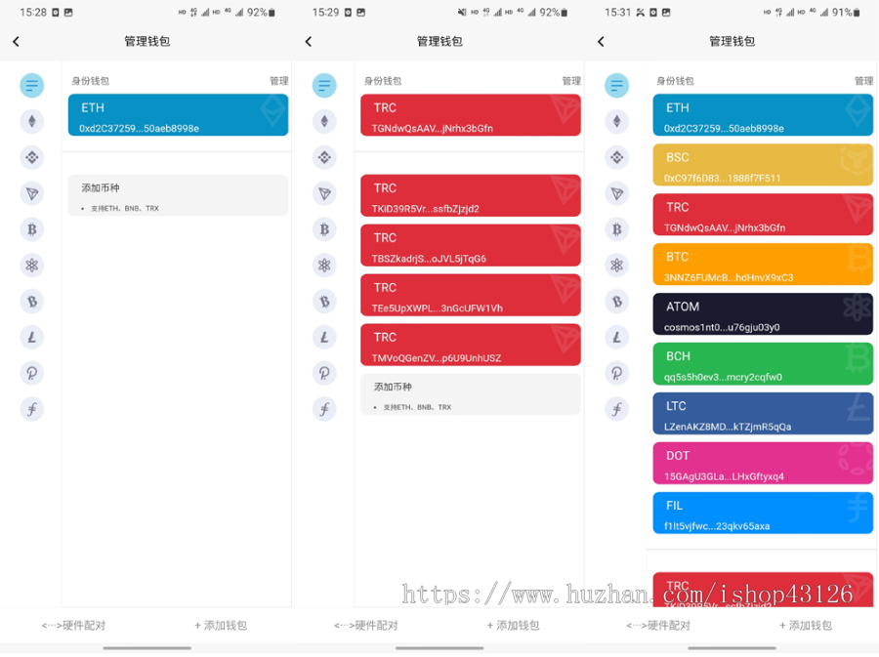Open the DOT wallet card 15GAgU3GLa

(763, 464)
